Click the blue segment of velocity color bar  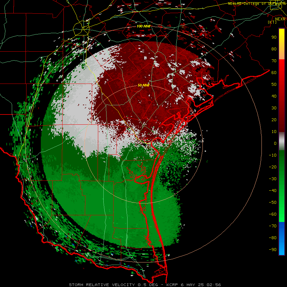tap(282, 238)
